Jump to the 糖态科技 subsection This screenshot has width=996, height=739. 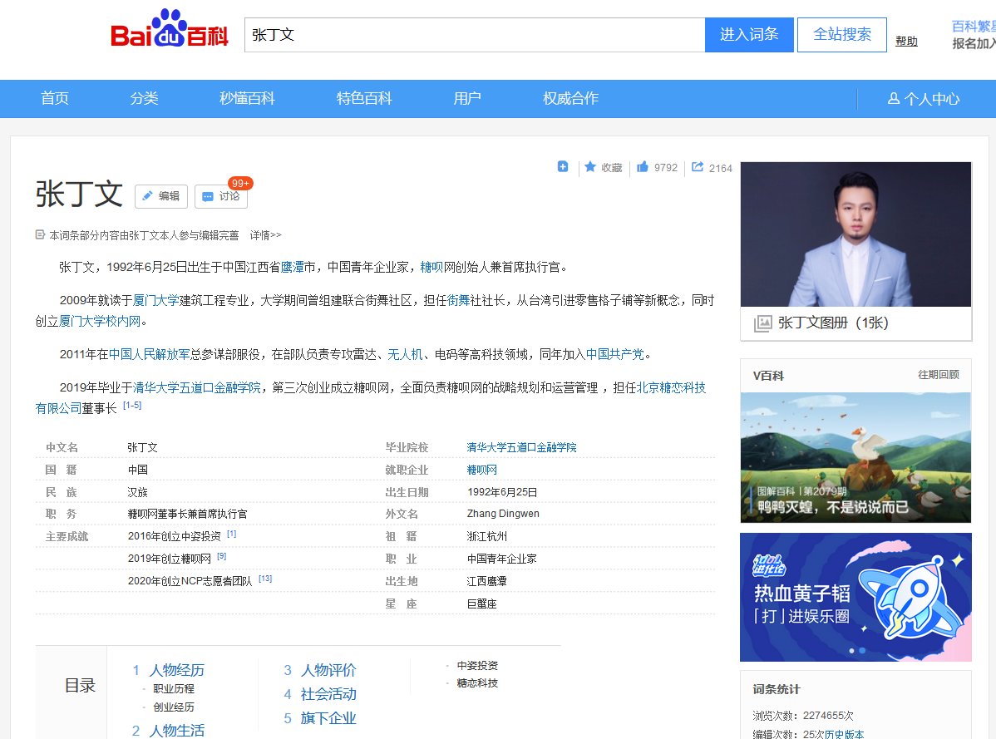477,683
